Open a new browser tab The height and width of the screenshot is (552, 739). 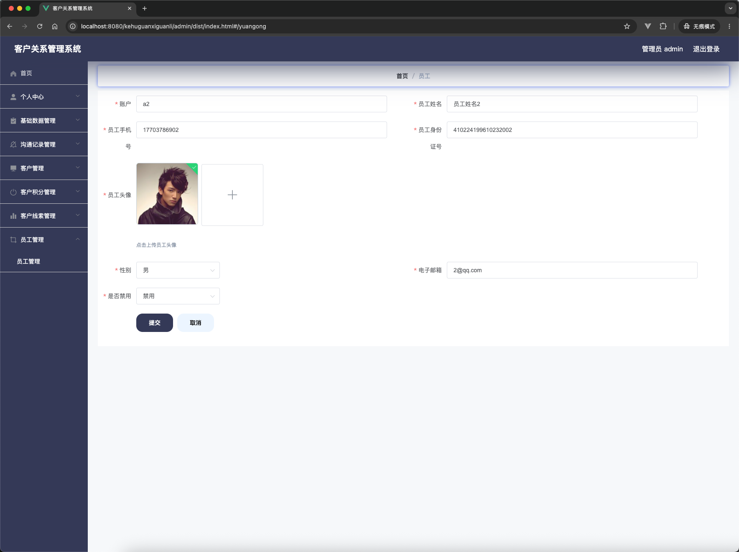(145, 8)
